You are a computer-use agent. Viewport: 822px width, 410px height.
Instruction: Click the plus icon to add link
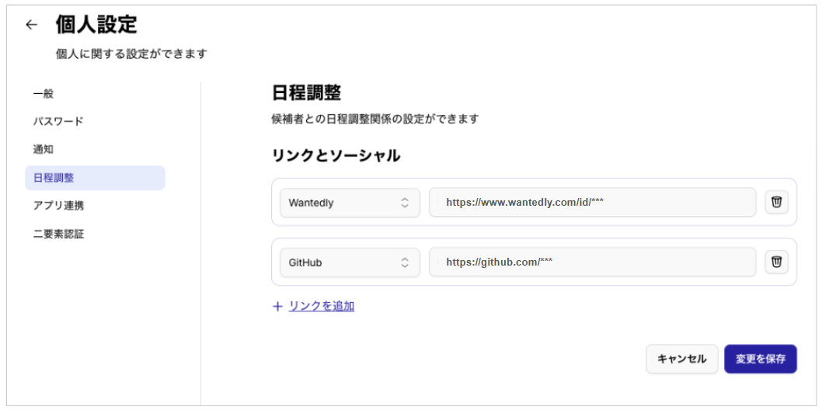coord(277,307)
